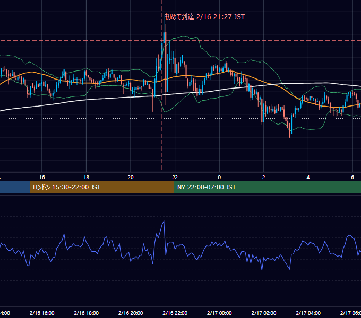Click the '2/16 22:00' indicator axis label
361x318 pixels.
(175, 313)
